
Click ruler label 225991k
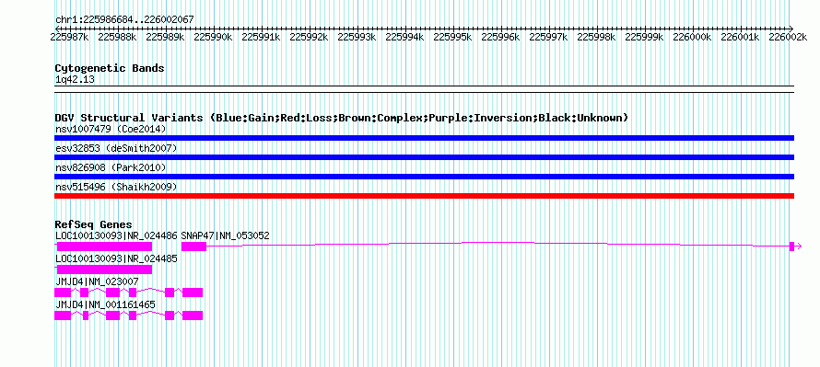[261, 37]
